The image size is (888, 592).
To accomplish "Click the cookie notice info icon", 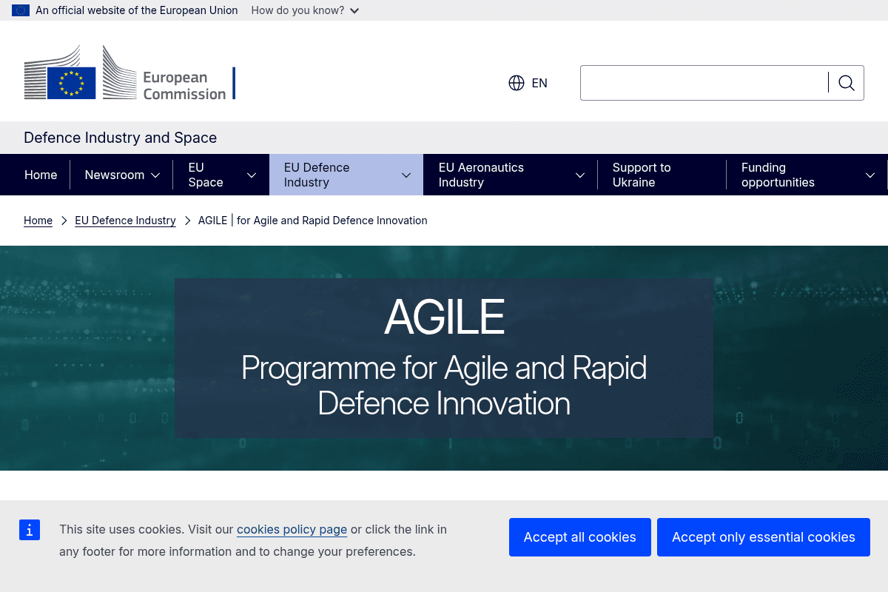I will [x=30, y=530].
